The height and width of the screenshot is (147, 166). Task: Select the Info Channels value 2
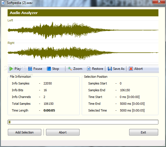click(x=44, y=97)
